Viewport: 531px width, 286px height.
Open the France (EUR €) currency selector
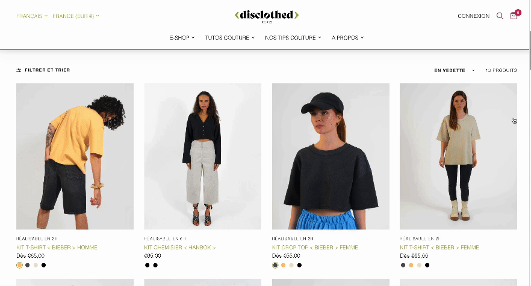75,16
